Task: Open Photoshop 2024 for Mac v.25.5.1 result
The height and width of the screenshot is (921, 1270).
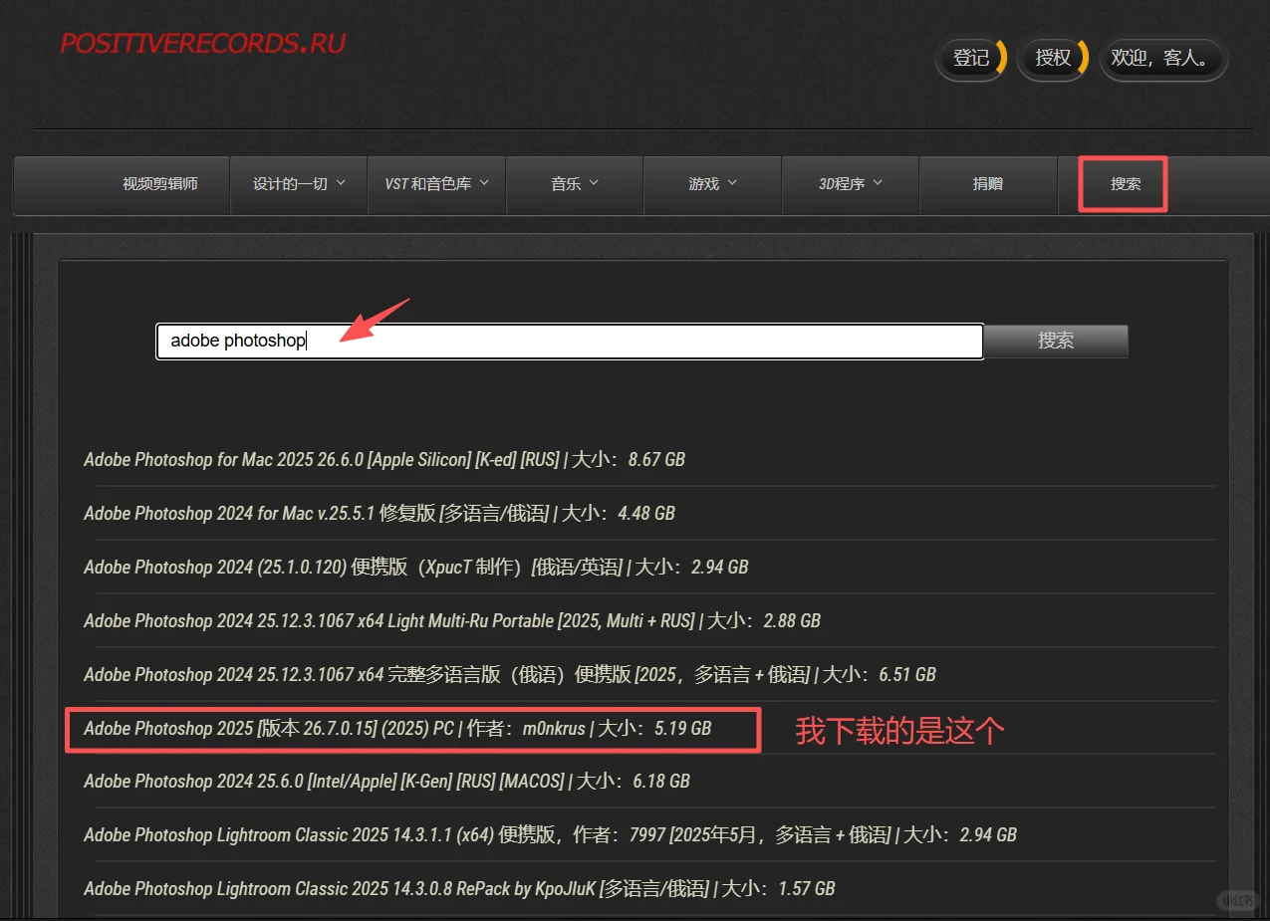Action: pos(380,514)
